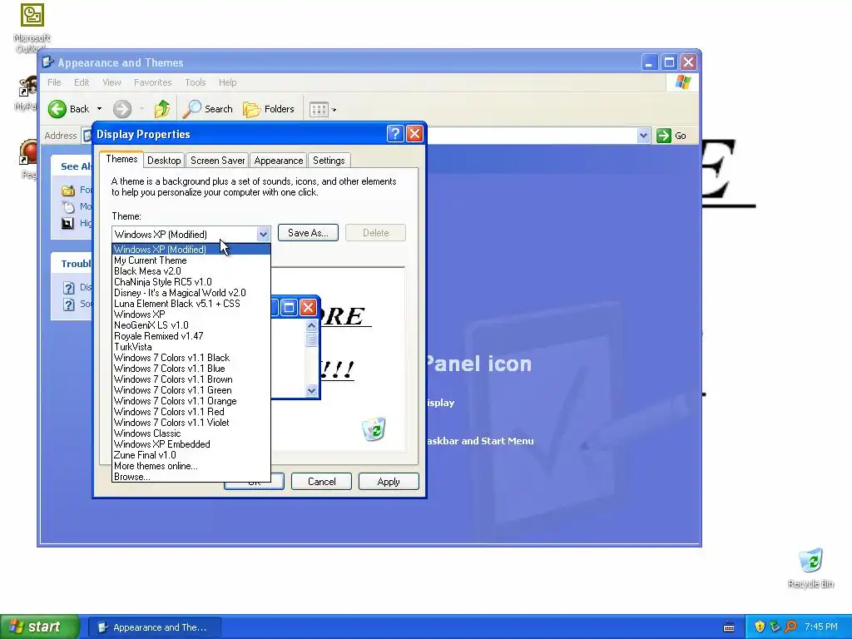
Task: Click the Apply button
Action: coord(389,482)
